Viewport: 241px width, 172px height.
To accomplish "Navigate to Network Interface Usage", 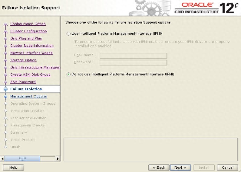I will point(31,53).
